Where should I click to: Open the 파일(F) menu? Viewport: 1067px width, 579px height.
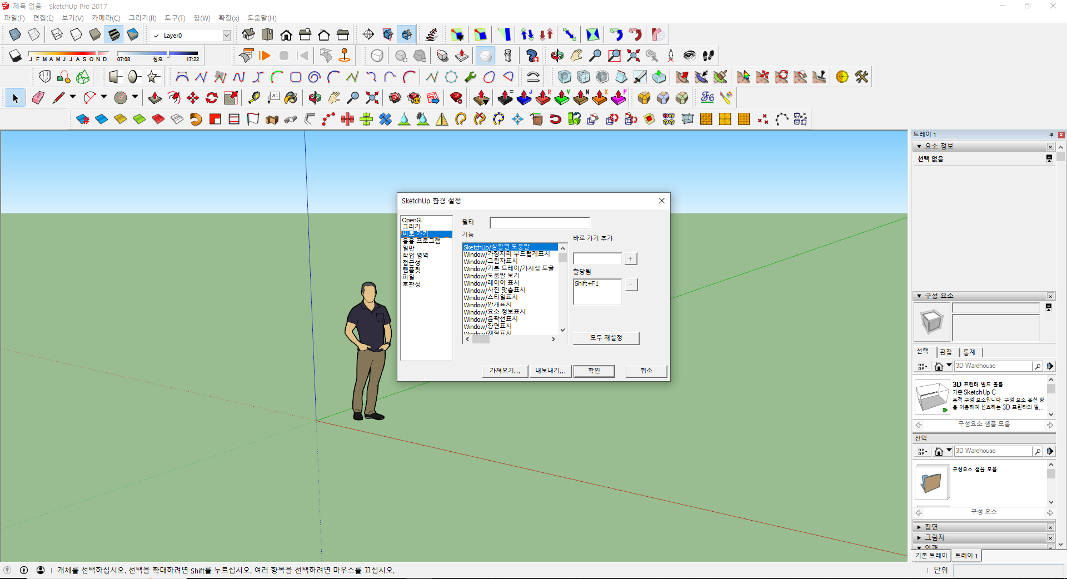tap(14, 18)
